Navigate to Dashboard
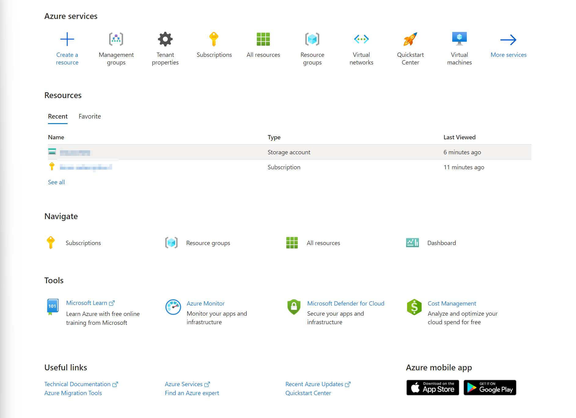The width and height of the screenshot is (576, 418). coord(441,243)
